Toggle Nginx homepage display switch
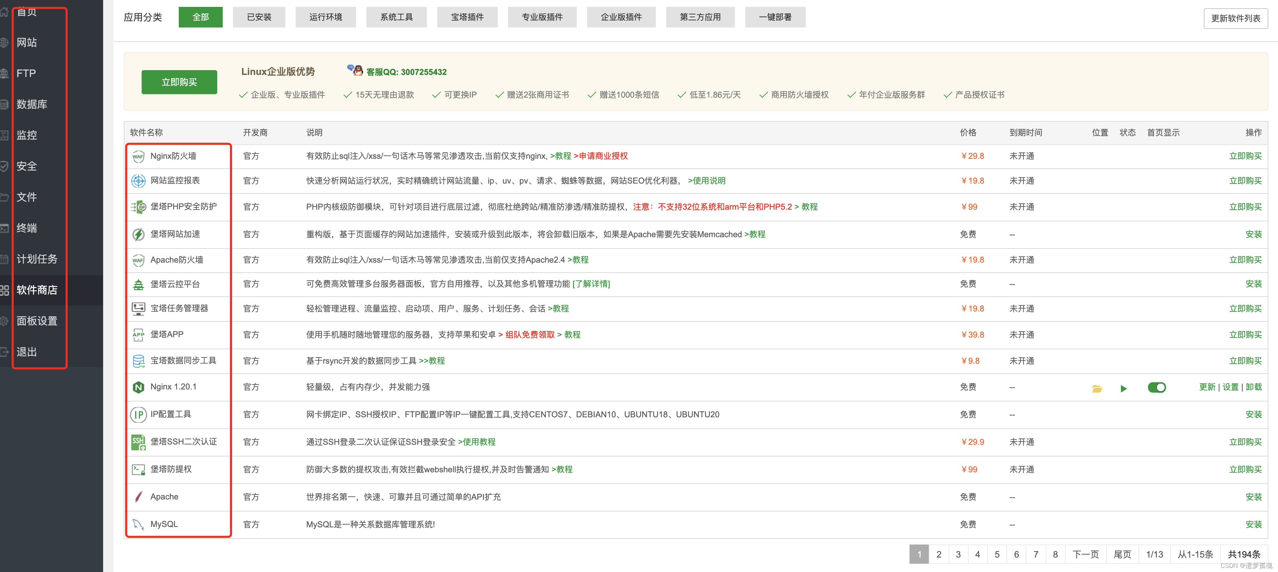This screenshot has height=572, width=1278. 1156,387
